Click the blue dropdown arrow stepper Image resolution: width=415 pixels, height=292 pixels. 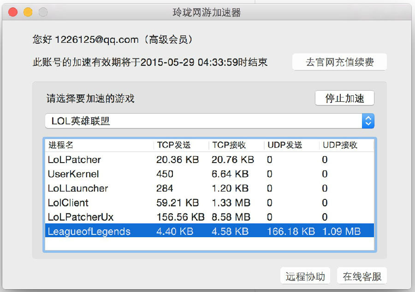point(368,121)
